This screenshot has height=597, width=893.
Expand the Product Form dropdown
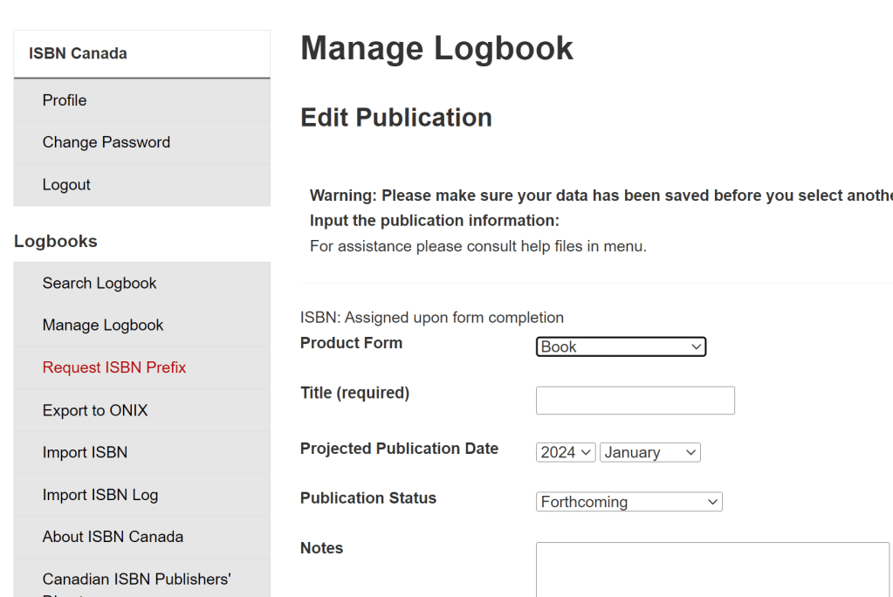point(621,347)
